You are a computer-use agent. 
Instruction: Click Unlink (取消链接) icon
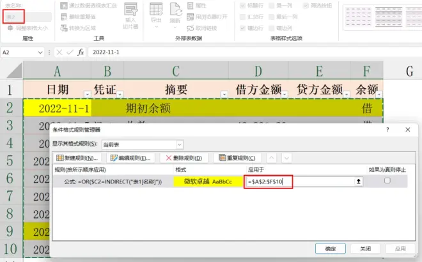pos(191,28)
